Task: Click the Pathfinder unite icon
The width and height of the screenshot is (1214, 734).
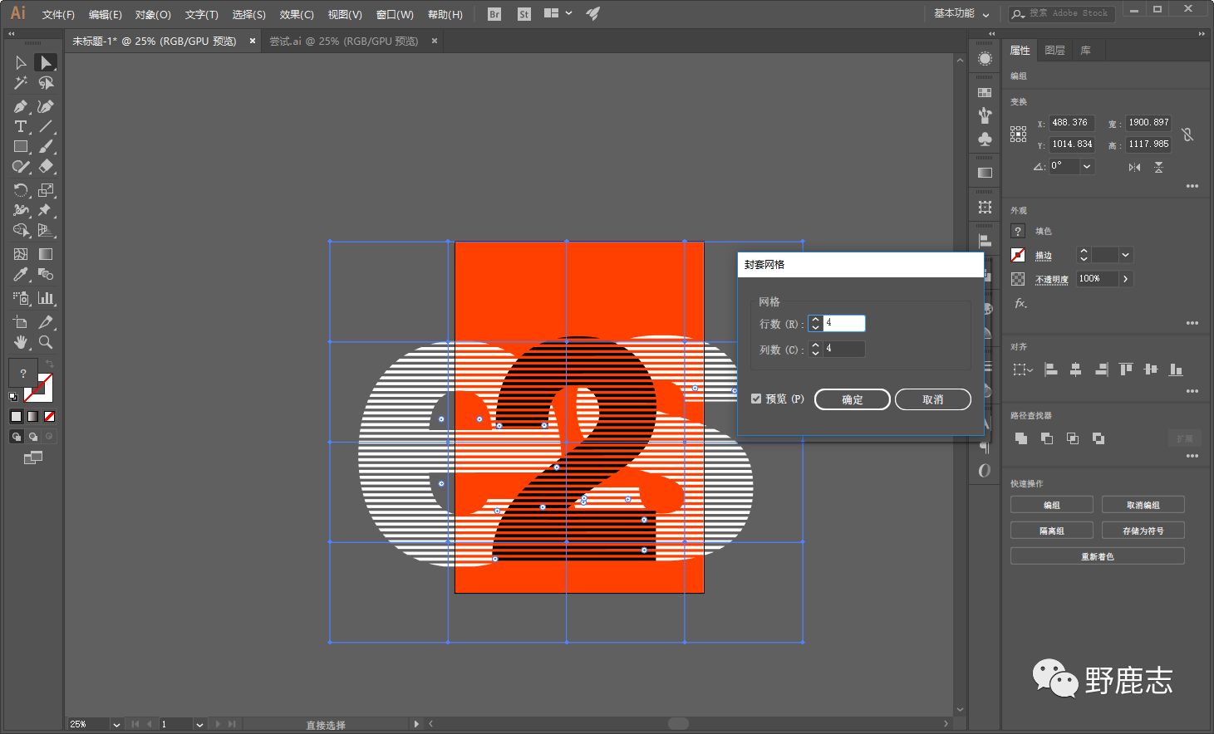Action: click(x=1021, y=438)
